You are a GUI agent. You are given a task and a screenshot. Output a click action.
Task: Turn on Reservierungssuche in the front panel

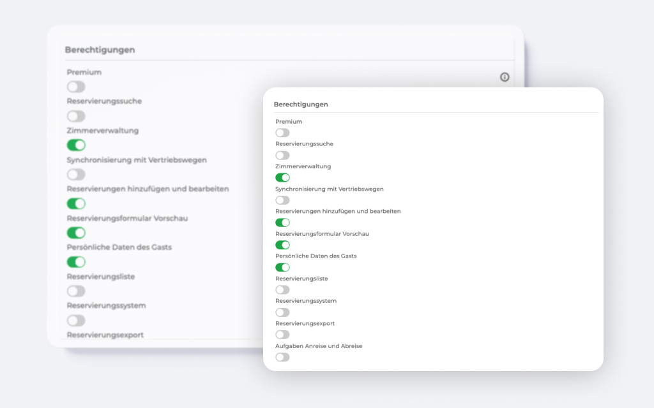[x=282, y=155]
